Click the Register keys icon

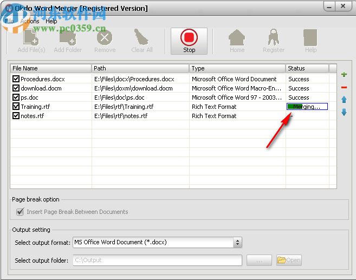[x=273, y=37]
